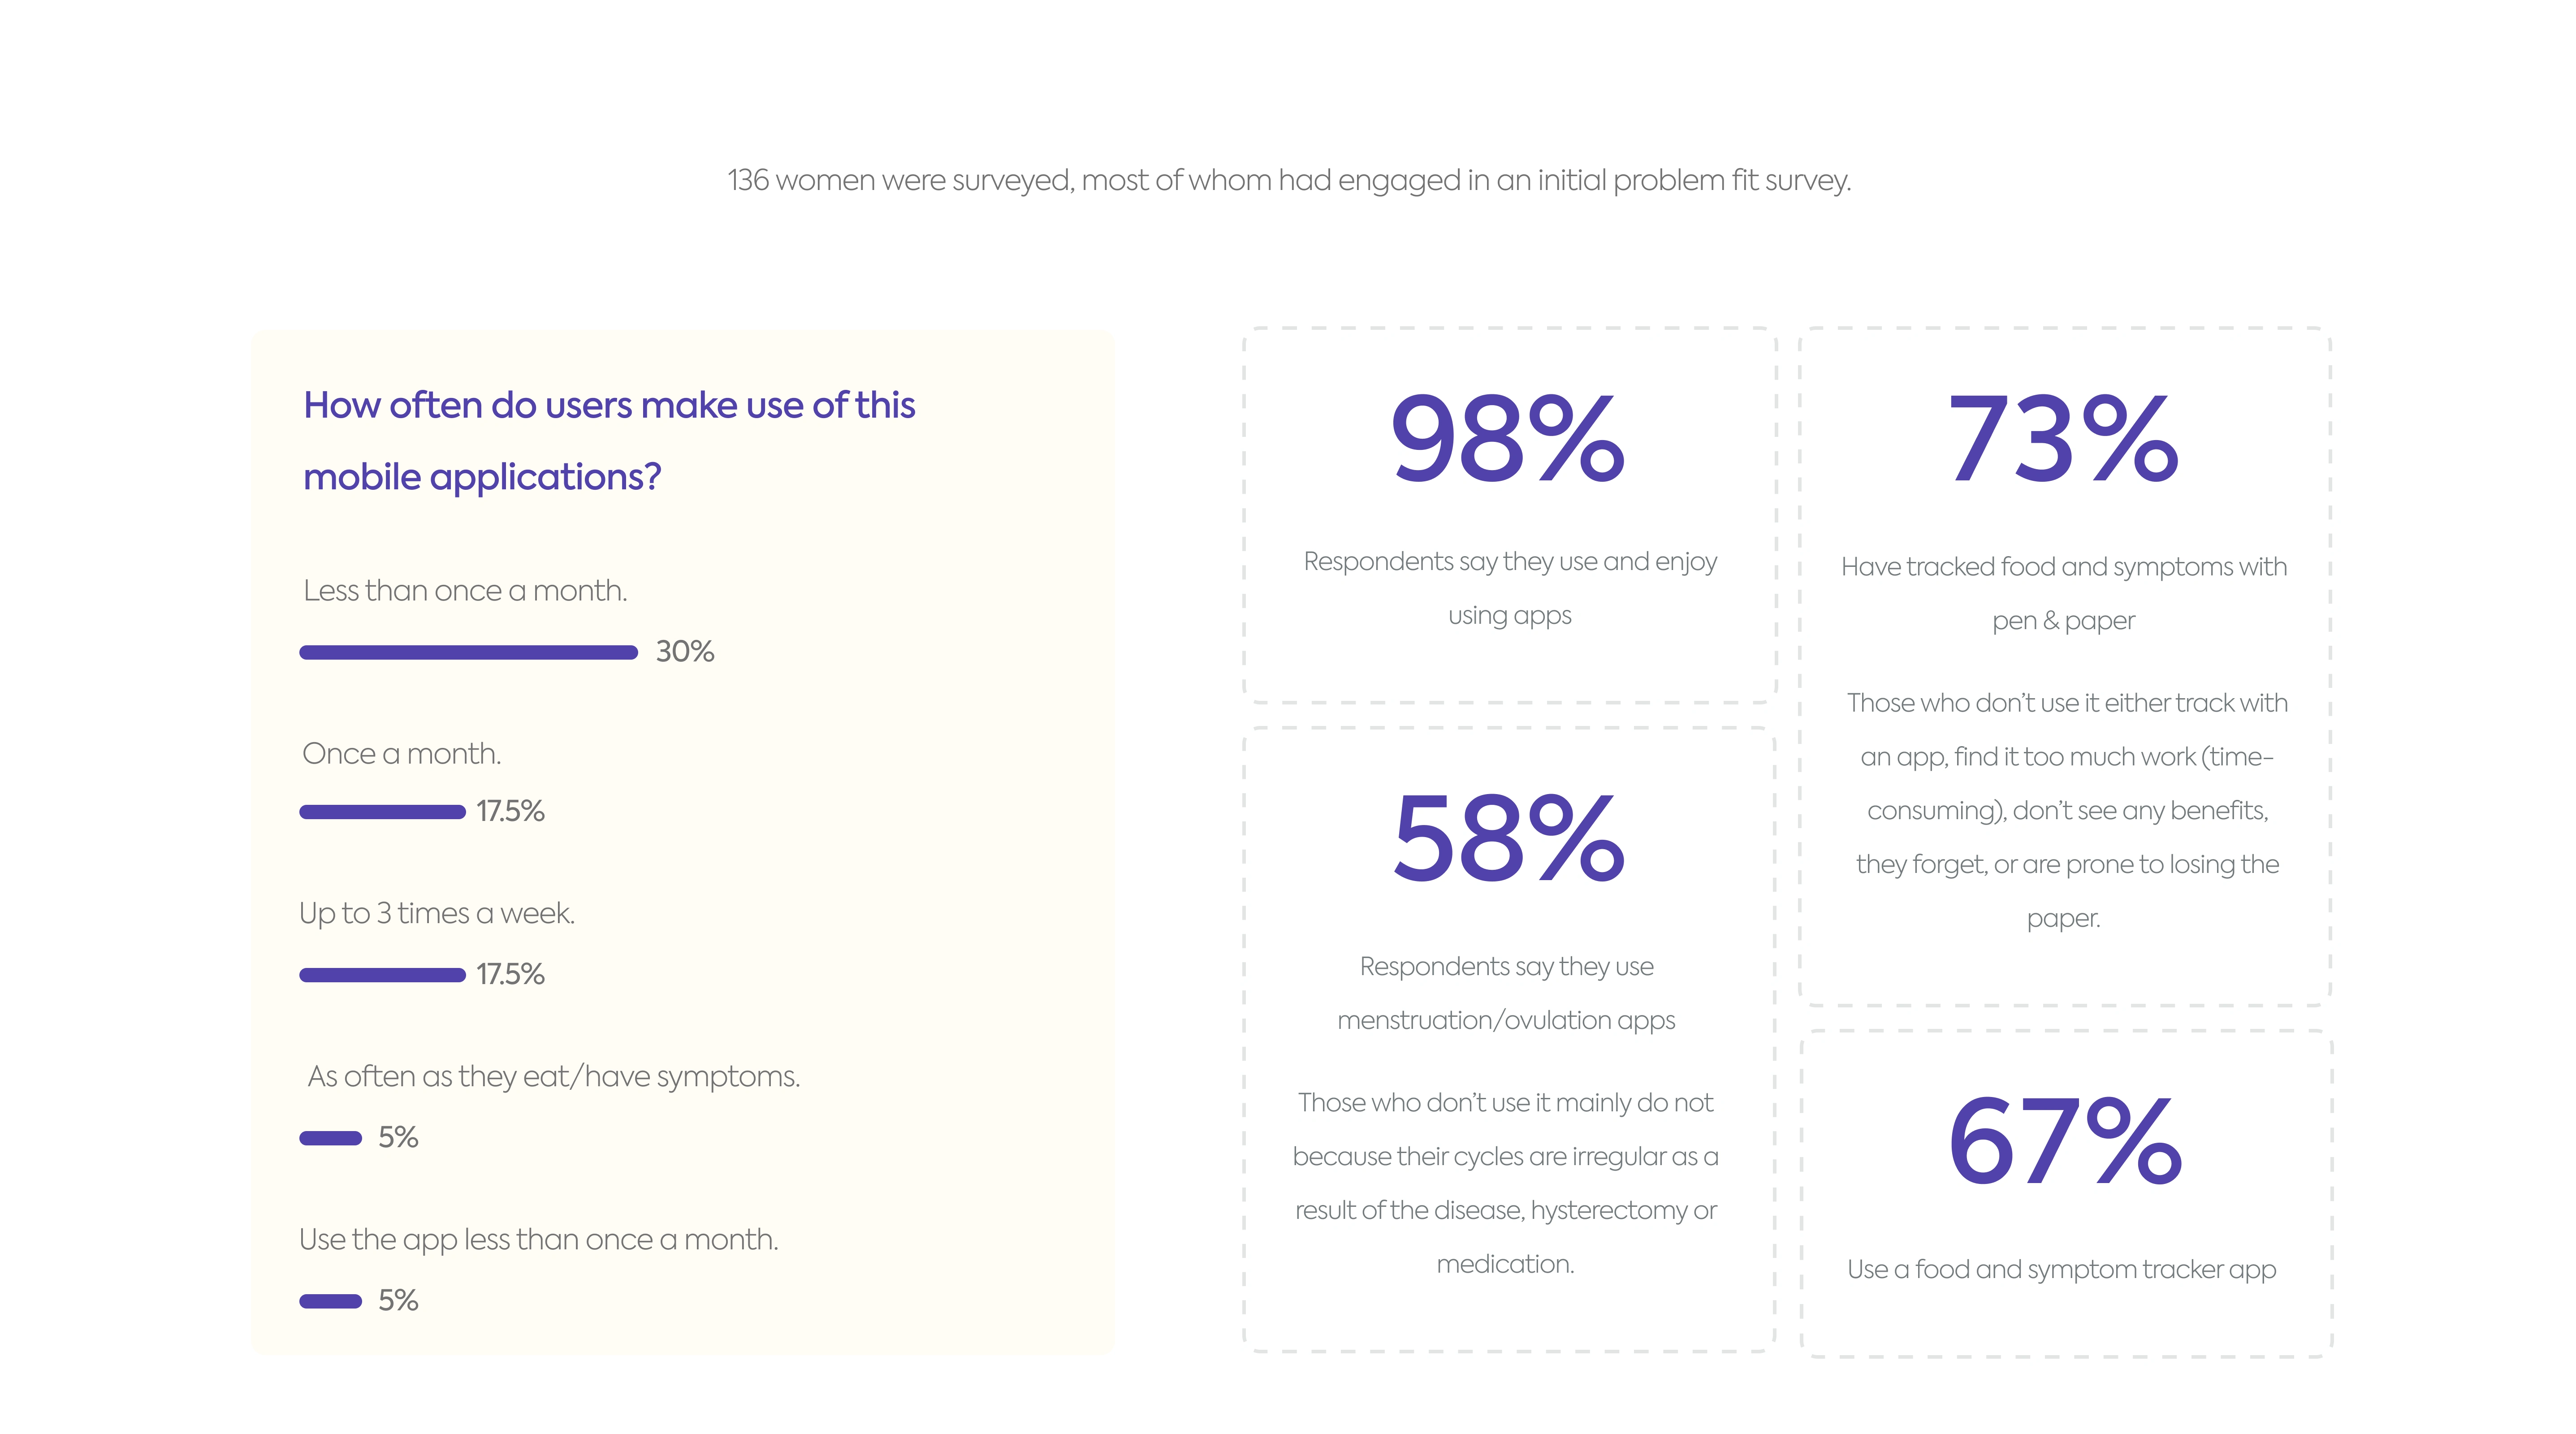Click the 30% progress bar
Image resolution: width=2576 pixels, height=1434 pixels.
point(468,653)
